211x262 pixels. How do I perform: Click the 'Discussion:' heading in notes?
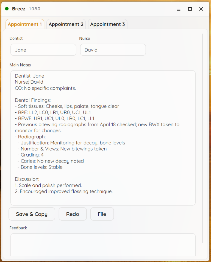pyautogui.click(x=27, y=179)
